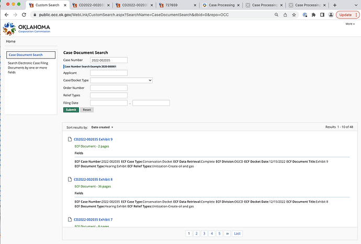Click the browser address bar URL
The width and height of the screenshot is (361, 244).
coord(134,15)
